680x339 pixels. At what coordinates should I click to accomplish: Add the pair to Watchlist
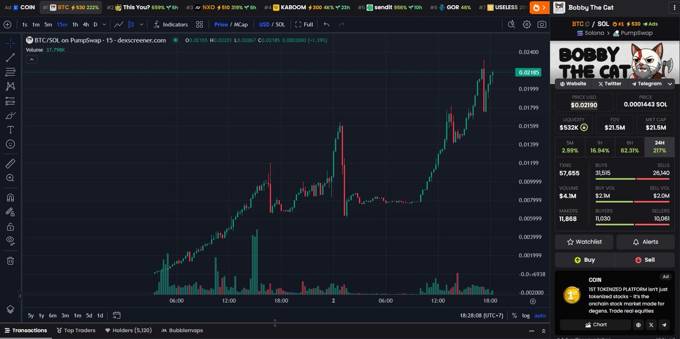pyautogui.click(x=584, y=242)
